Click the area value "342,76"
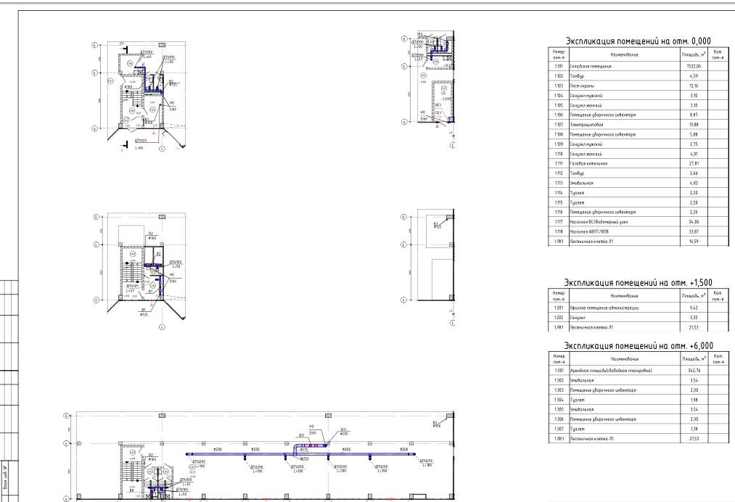This screenshot has height=502, width=735. [x=694, y=371]
